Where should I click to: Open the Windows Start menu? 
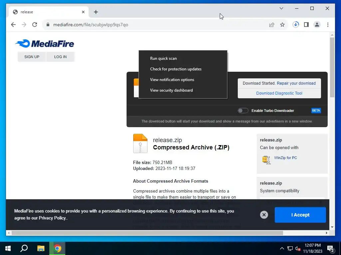click(8, 248)
